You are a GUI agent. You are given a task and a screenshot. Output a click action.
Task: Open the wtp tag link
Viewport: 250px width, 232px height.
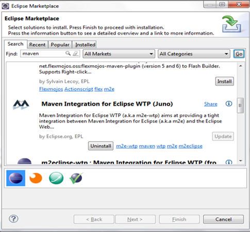pyautogui.click(x=161, y=146)
